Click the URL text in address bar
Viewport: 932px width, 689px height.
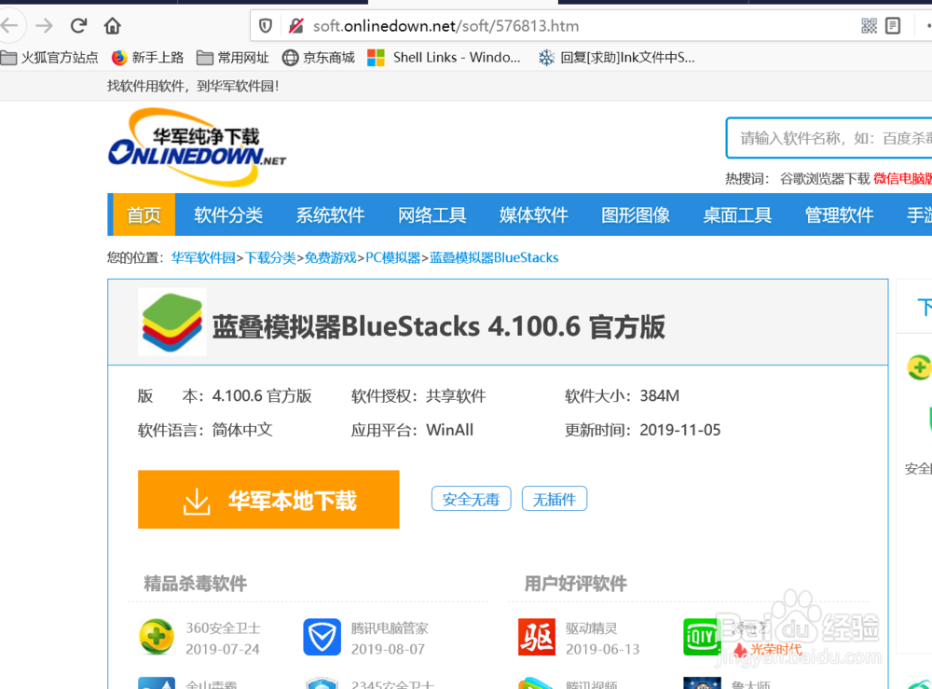[445, 26]
